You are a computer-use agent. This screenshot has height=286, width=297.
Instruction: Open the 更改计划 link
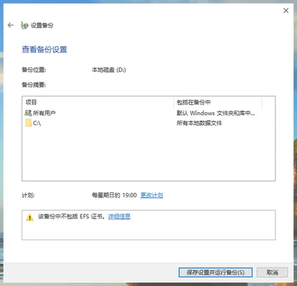tap(151, 195)
